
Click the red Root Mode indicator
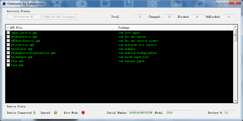pos(83,112)
